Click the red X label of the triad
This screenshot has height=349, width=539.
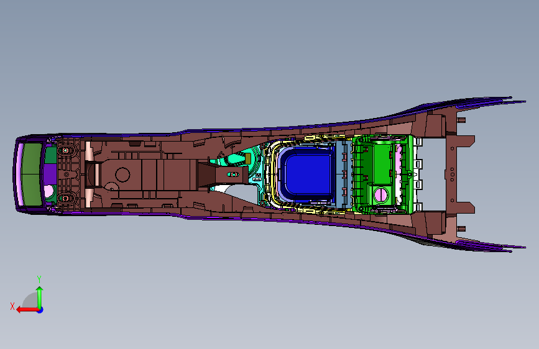tap(12, 306)
